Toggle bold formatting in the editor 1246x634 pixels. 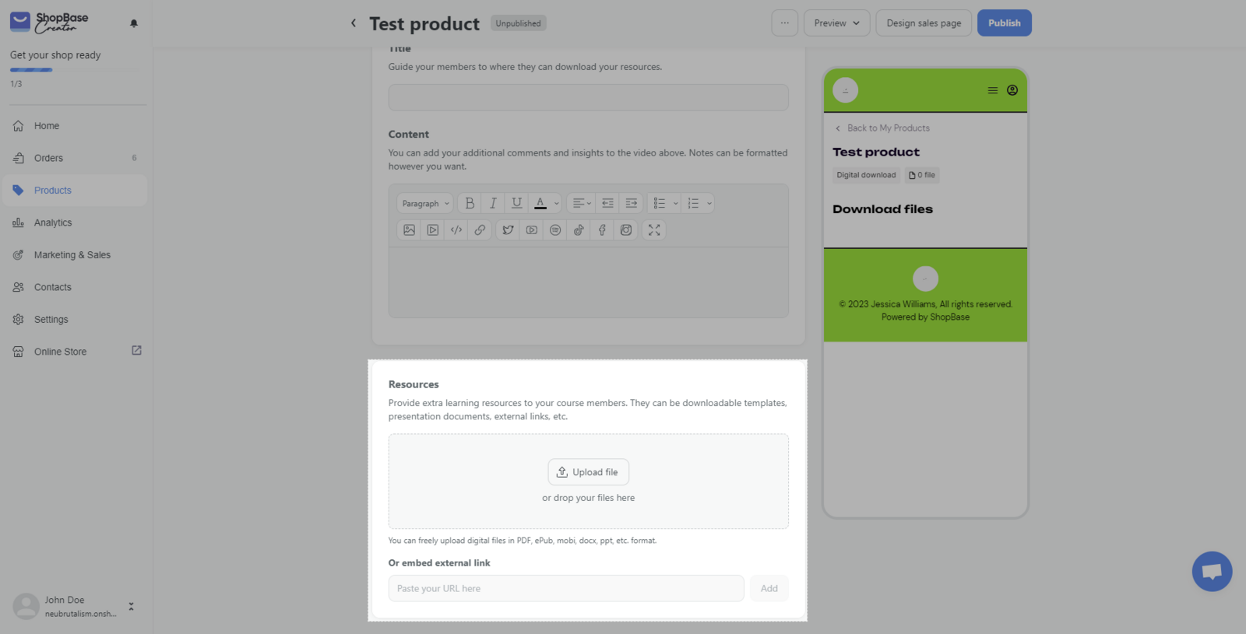(470, 203)
